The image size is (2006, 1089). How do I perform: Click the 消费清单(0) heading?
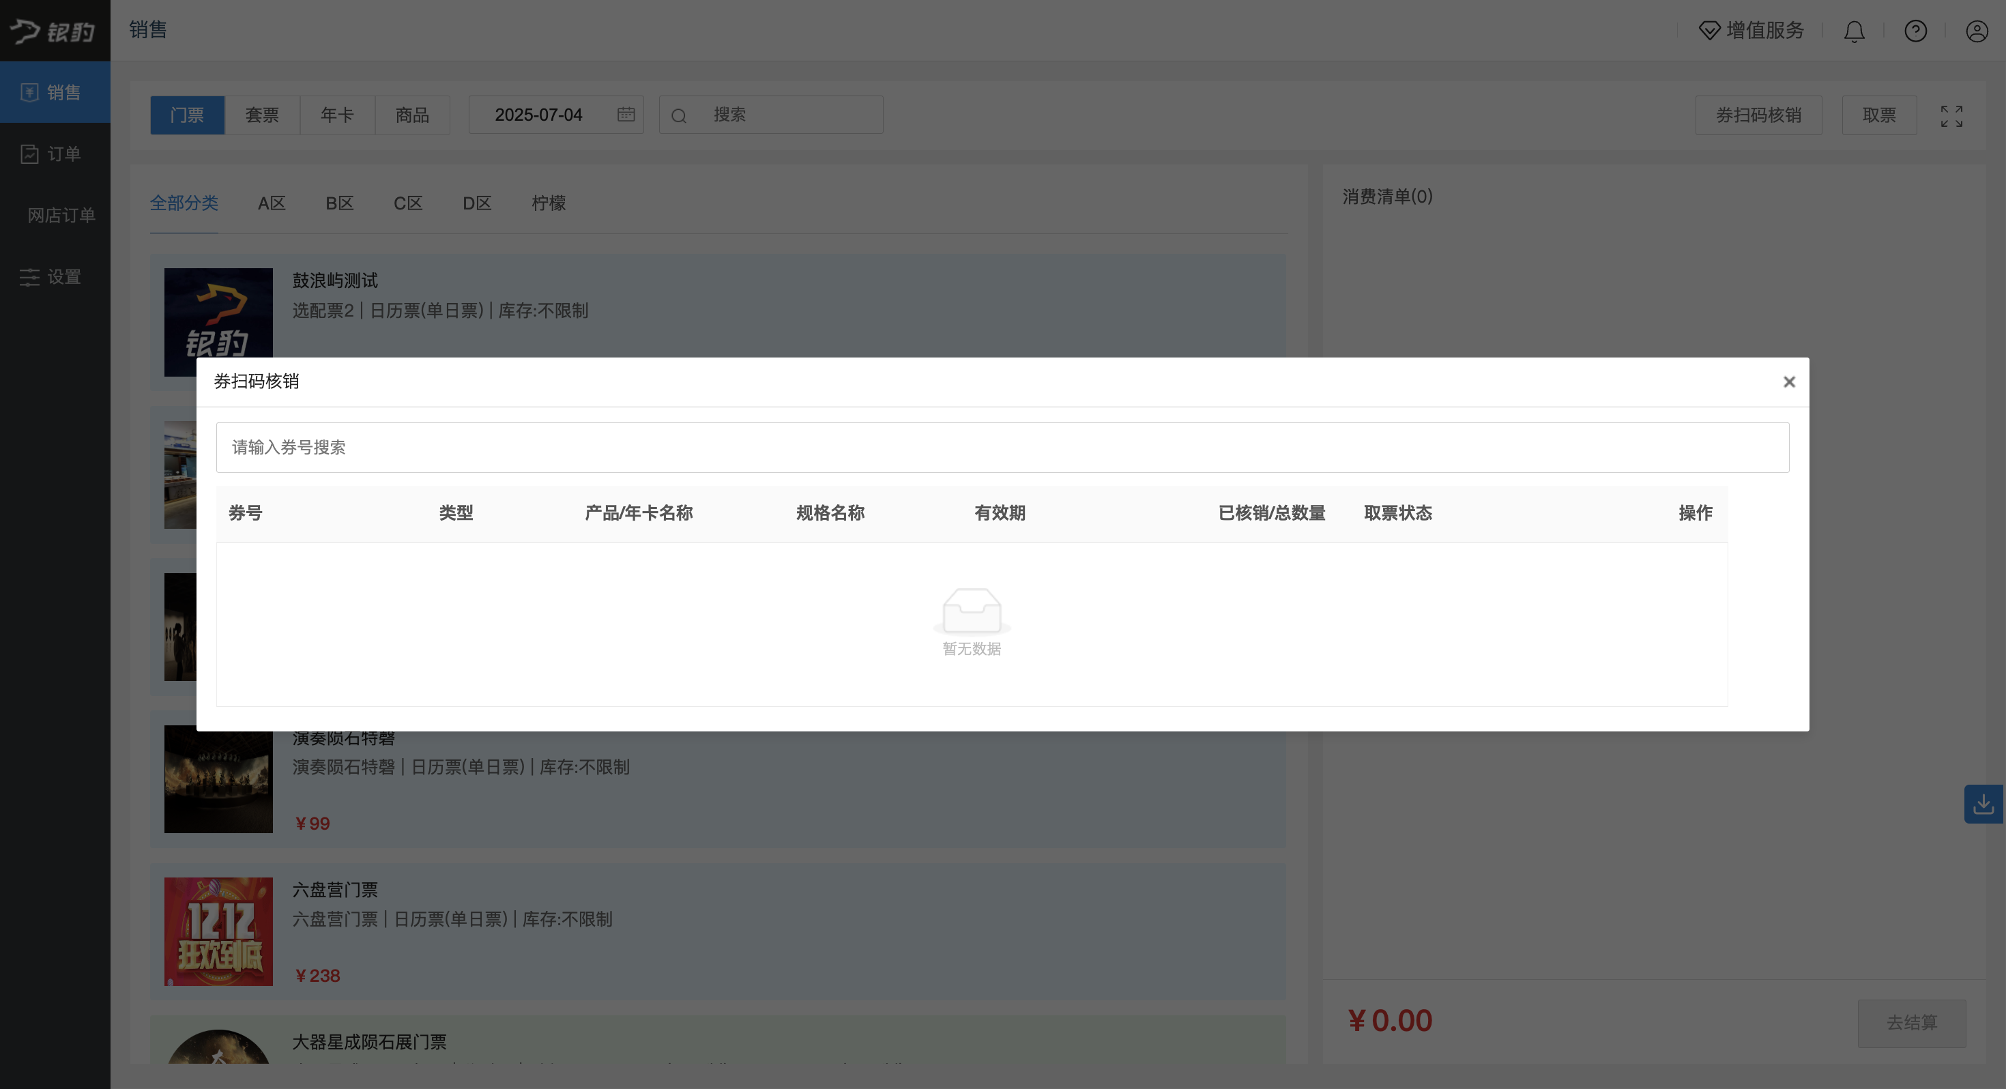coord(1387,197)
